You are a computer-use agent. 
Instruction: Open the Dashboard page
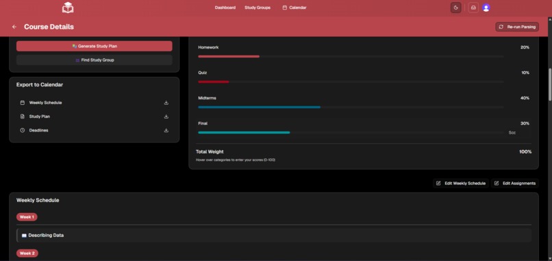(225, 8)
